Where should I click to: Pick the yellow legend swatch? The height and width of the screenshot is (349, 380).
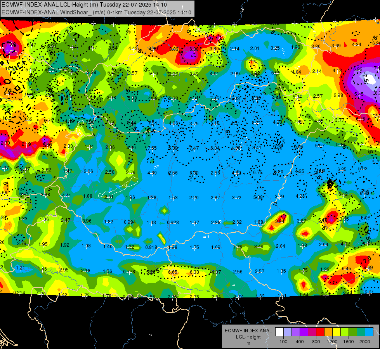click(x=337, y=332)
